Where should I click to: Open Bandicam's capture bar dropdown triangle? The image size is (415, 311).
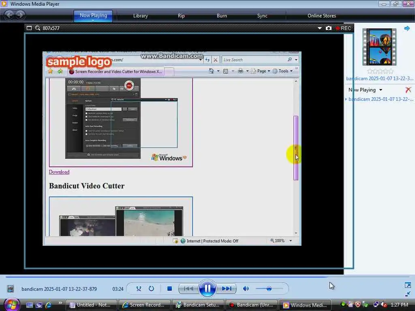click(x=320, y=28)
